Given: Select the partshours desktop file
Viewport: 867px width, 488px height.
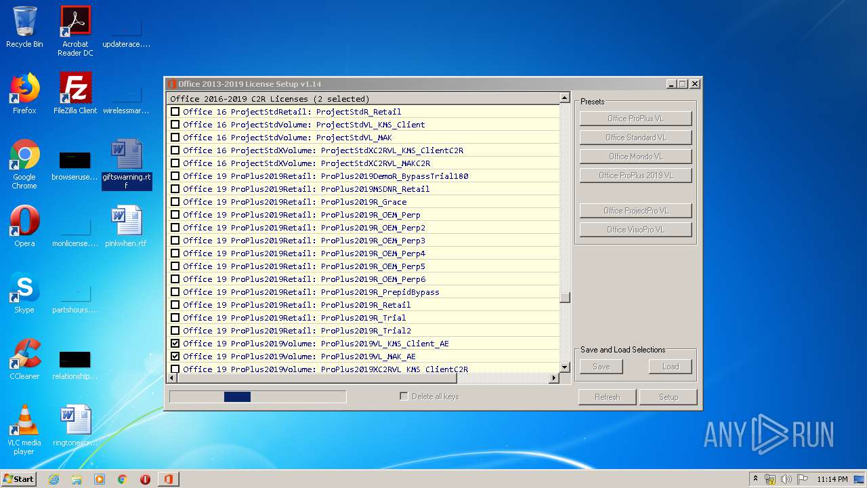Looking at the screenshot, I should coord(75,297).
